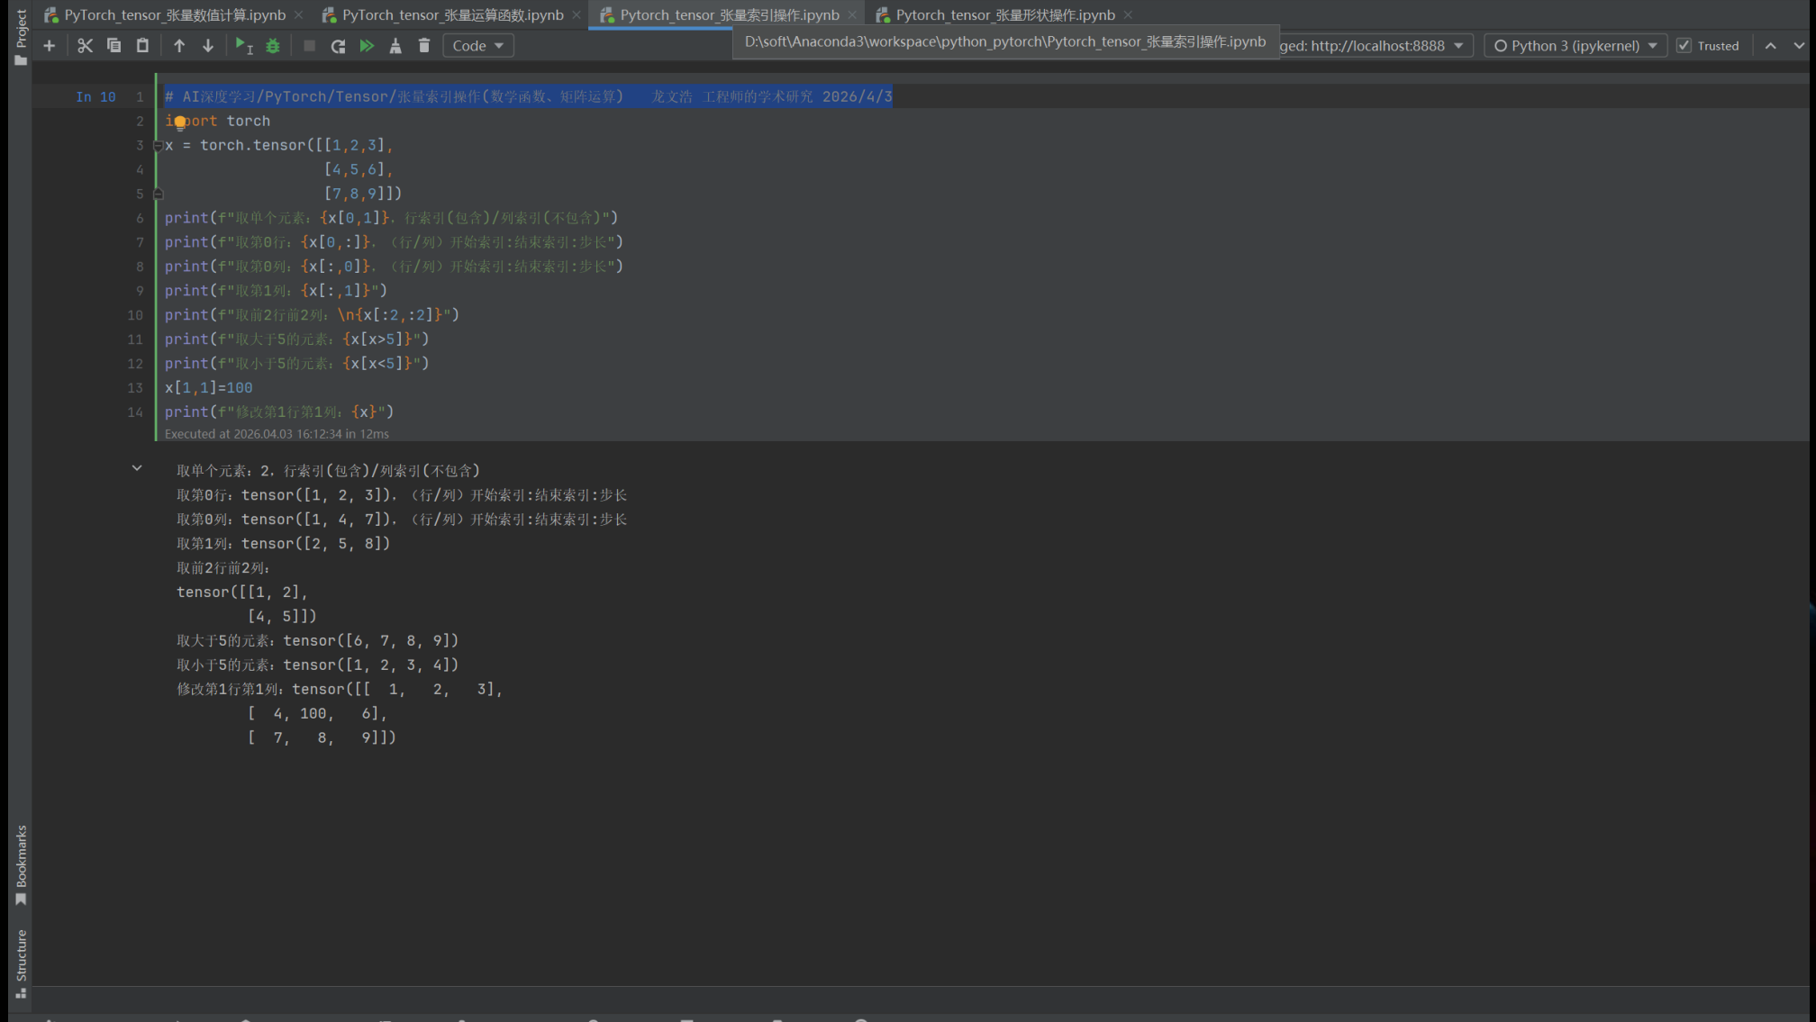Open the Code cell type dropdown
The height and width of the screenshot is (1022, 1816).
(477, 46)
